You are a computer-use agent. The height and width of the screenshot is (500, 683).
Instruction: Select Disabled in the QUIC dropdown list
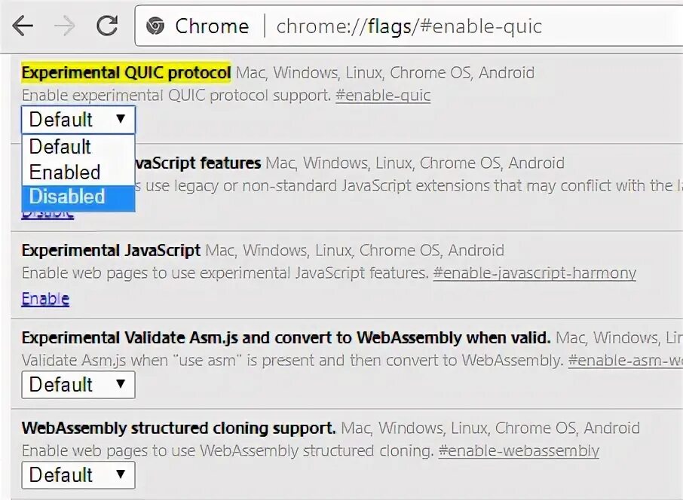tap(67, 197)
